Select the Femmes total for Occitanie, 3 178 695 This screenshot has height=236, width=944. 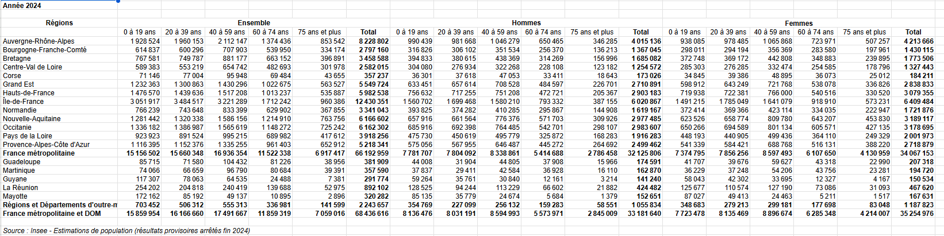[x=919, y=127]
